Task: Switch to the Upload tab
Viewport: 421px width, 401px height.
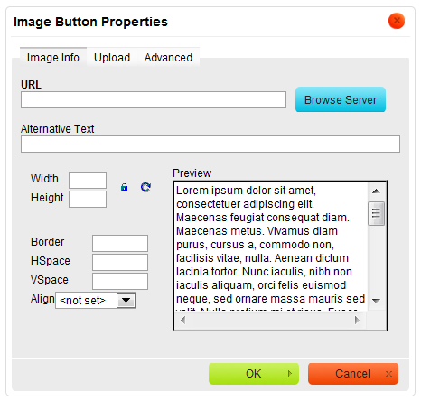Action: pyautogui.click(x=112, y=58)
